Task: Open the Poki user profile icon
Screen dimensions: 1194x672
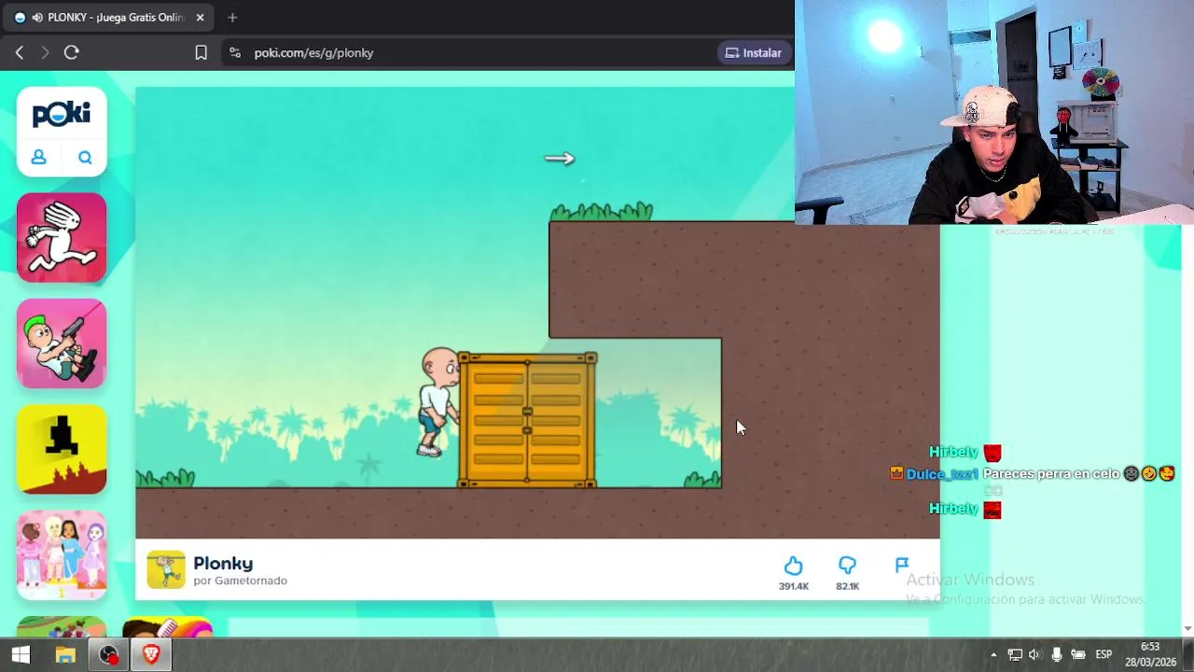Action: pyautogui.click(x=39, y=157)
